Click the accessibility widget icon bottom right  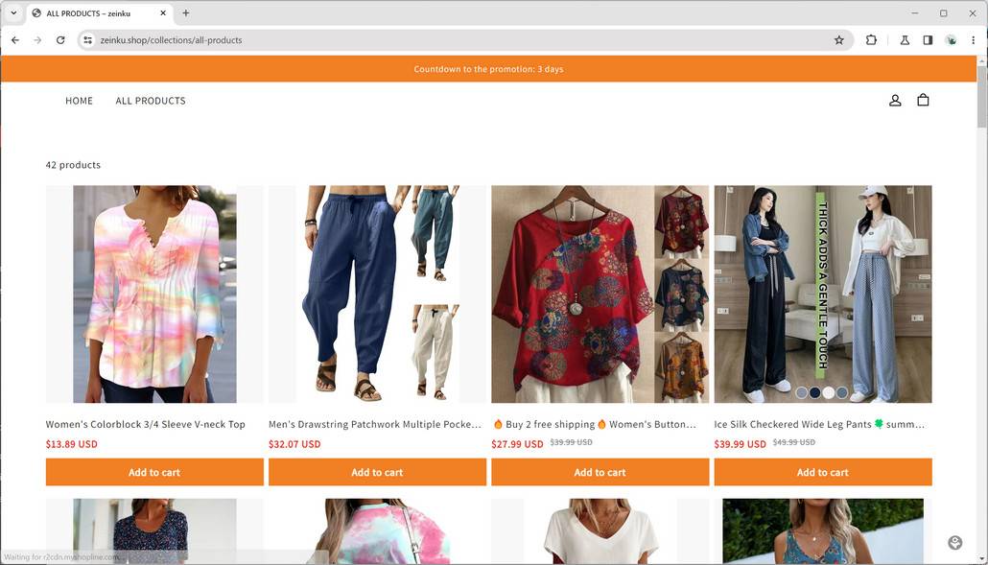click(x=954, y=542)
